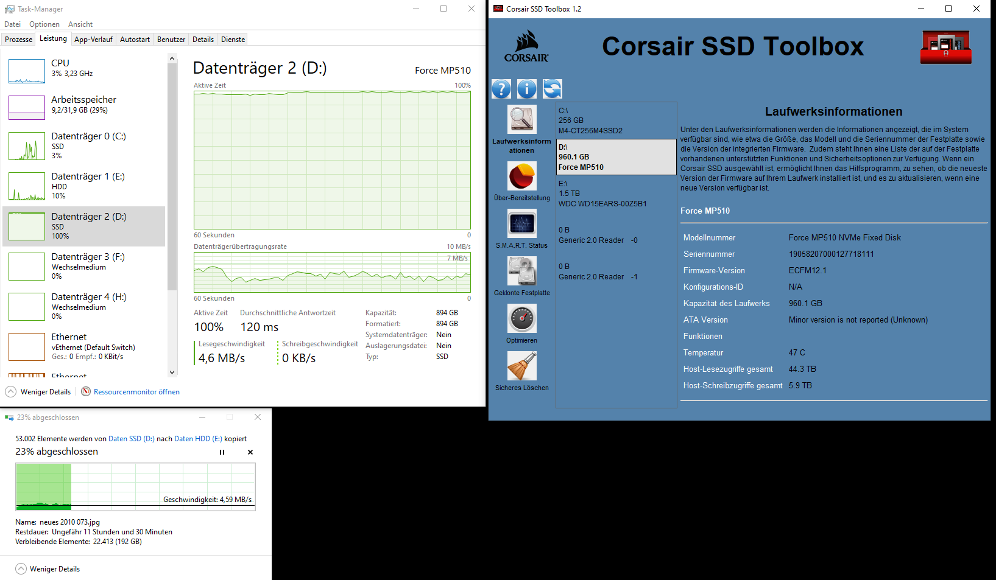Image resolution: width=996 pixels, height=580 pixels.
Task: Select Datenträger 4 (H:) performance entry
Action: click(x=84, y=307)
